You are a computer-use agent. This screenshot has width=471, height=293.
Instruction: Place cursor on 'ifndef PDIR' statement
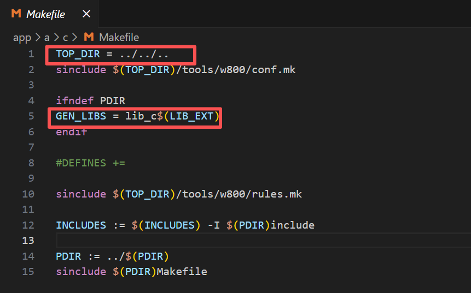pos(90,101)
